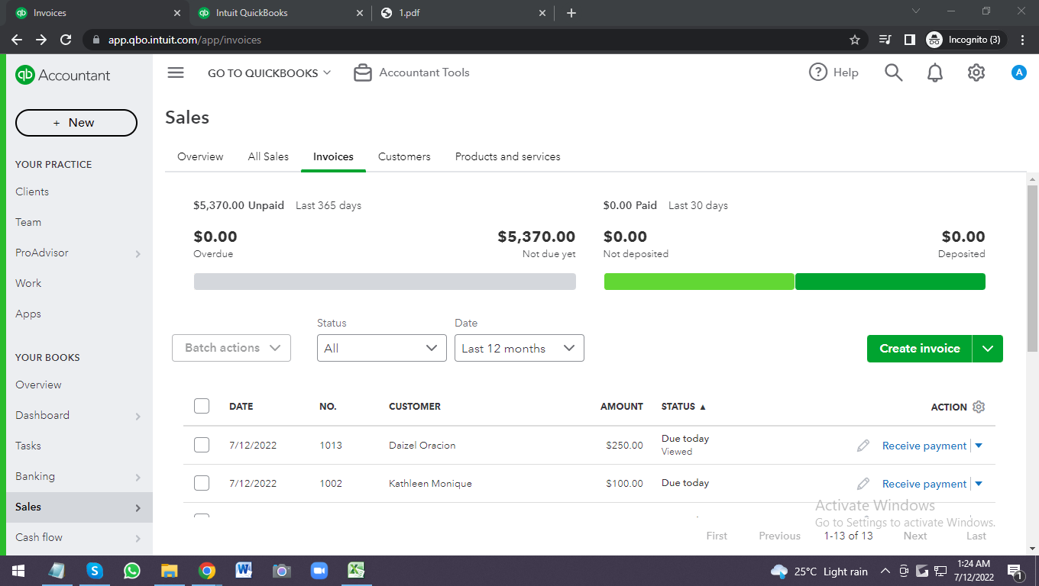
Task: Open the hamburger navigation menu icon
Action: pyautogui.click(x=176, y=72)
